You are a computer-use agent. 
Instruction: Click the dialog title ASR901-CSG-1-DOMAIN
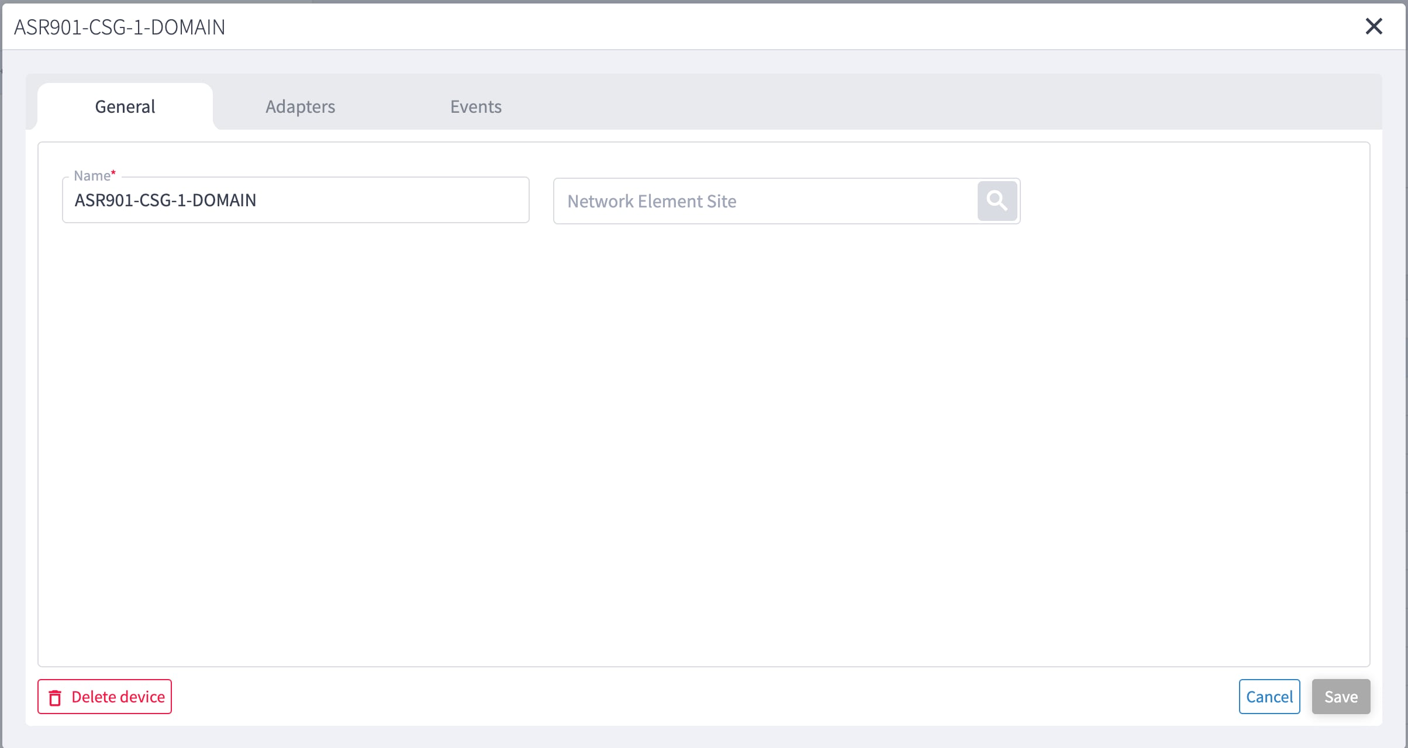pyautogui.click(x=120, y=26)
